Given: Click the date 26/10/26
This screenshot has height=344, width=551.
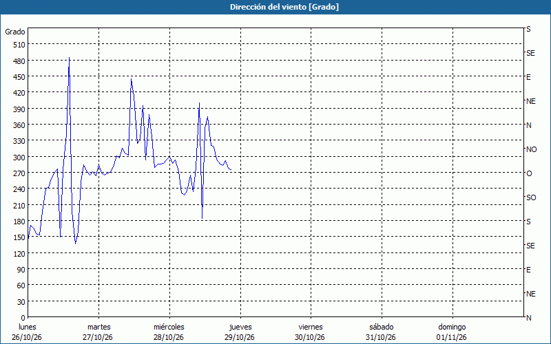Looking at the screenshot, I should [27, 337].
